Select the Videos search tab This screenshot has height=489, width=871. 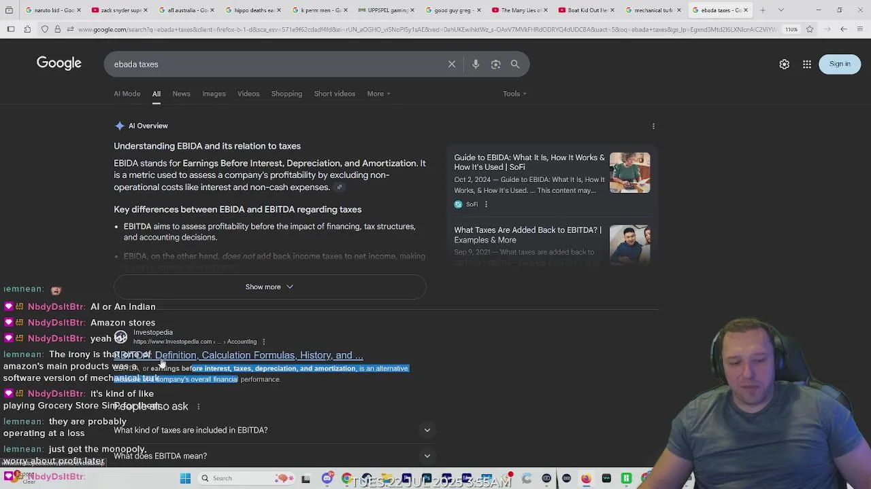pos(248,94)
